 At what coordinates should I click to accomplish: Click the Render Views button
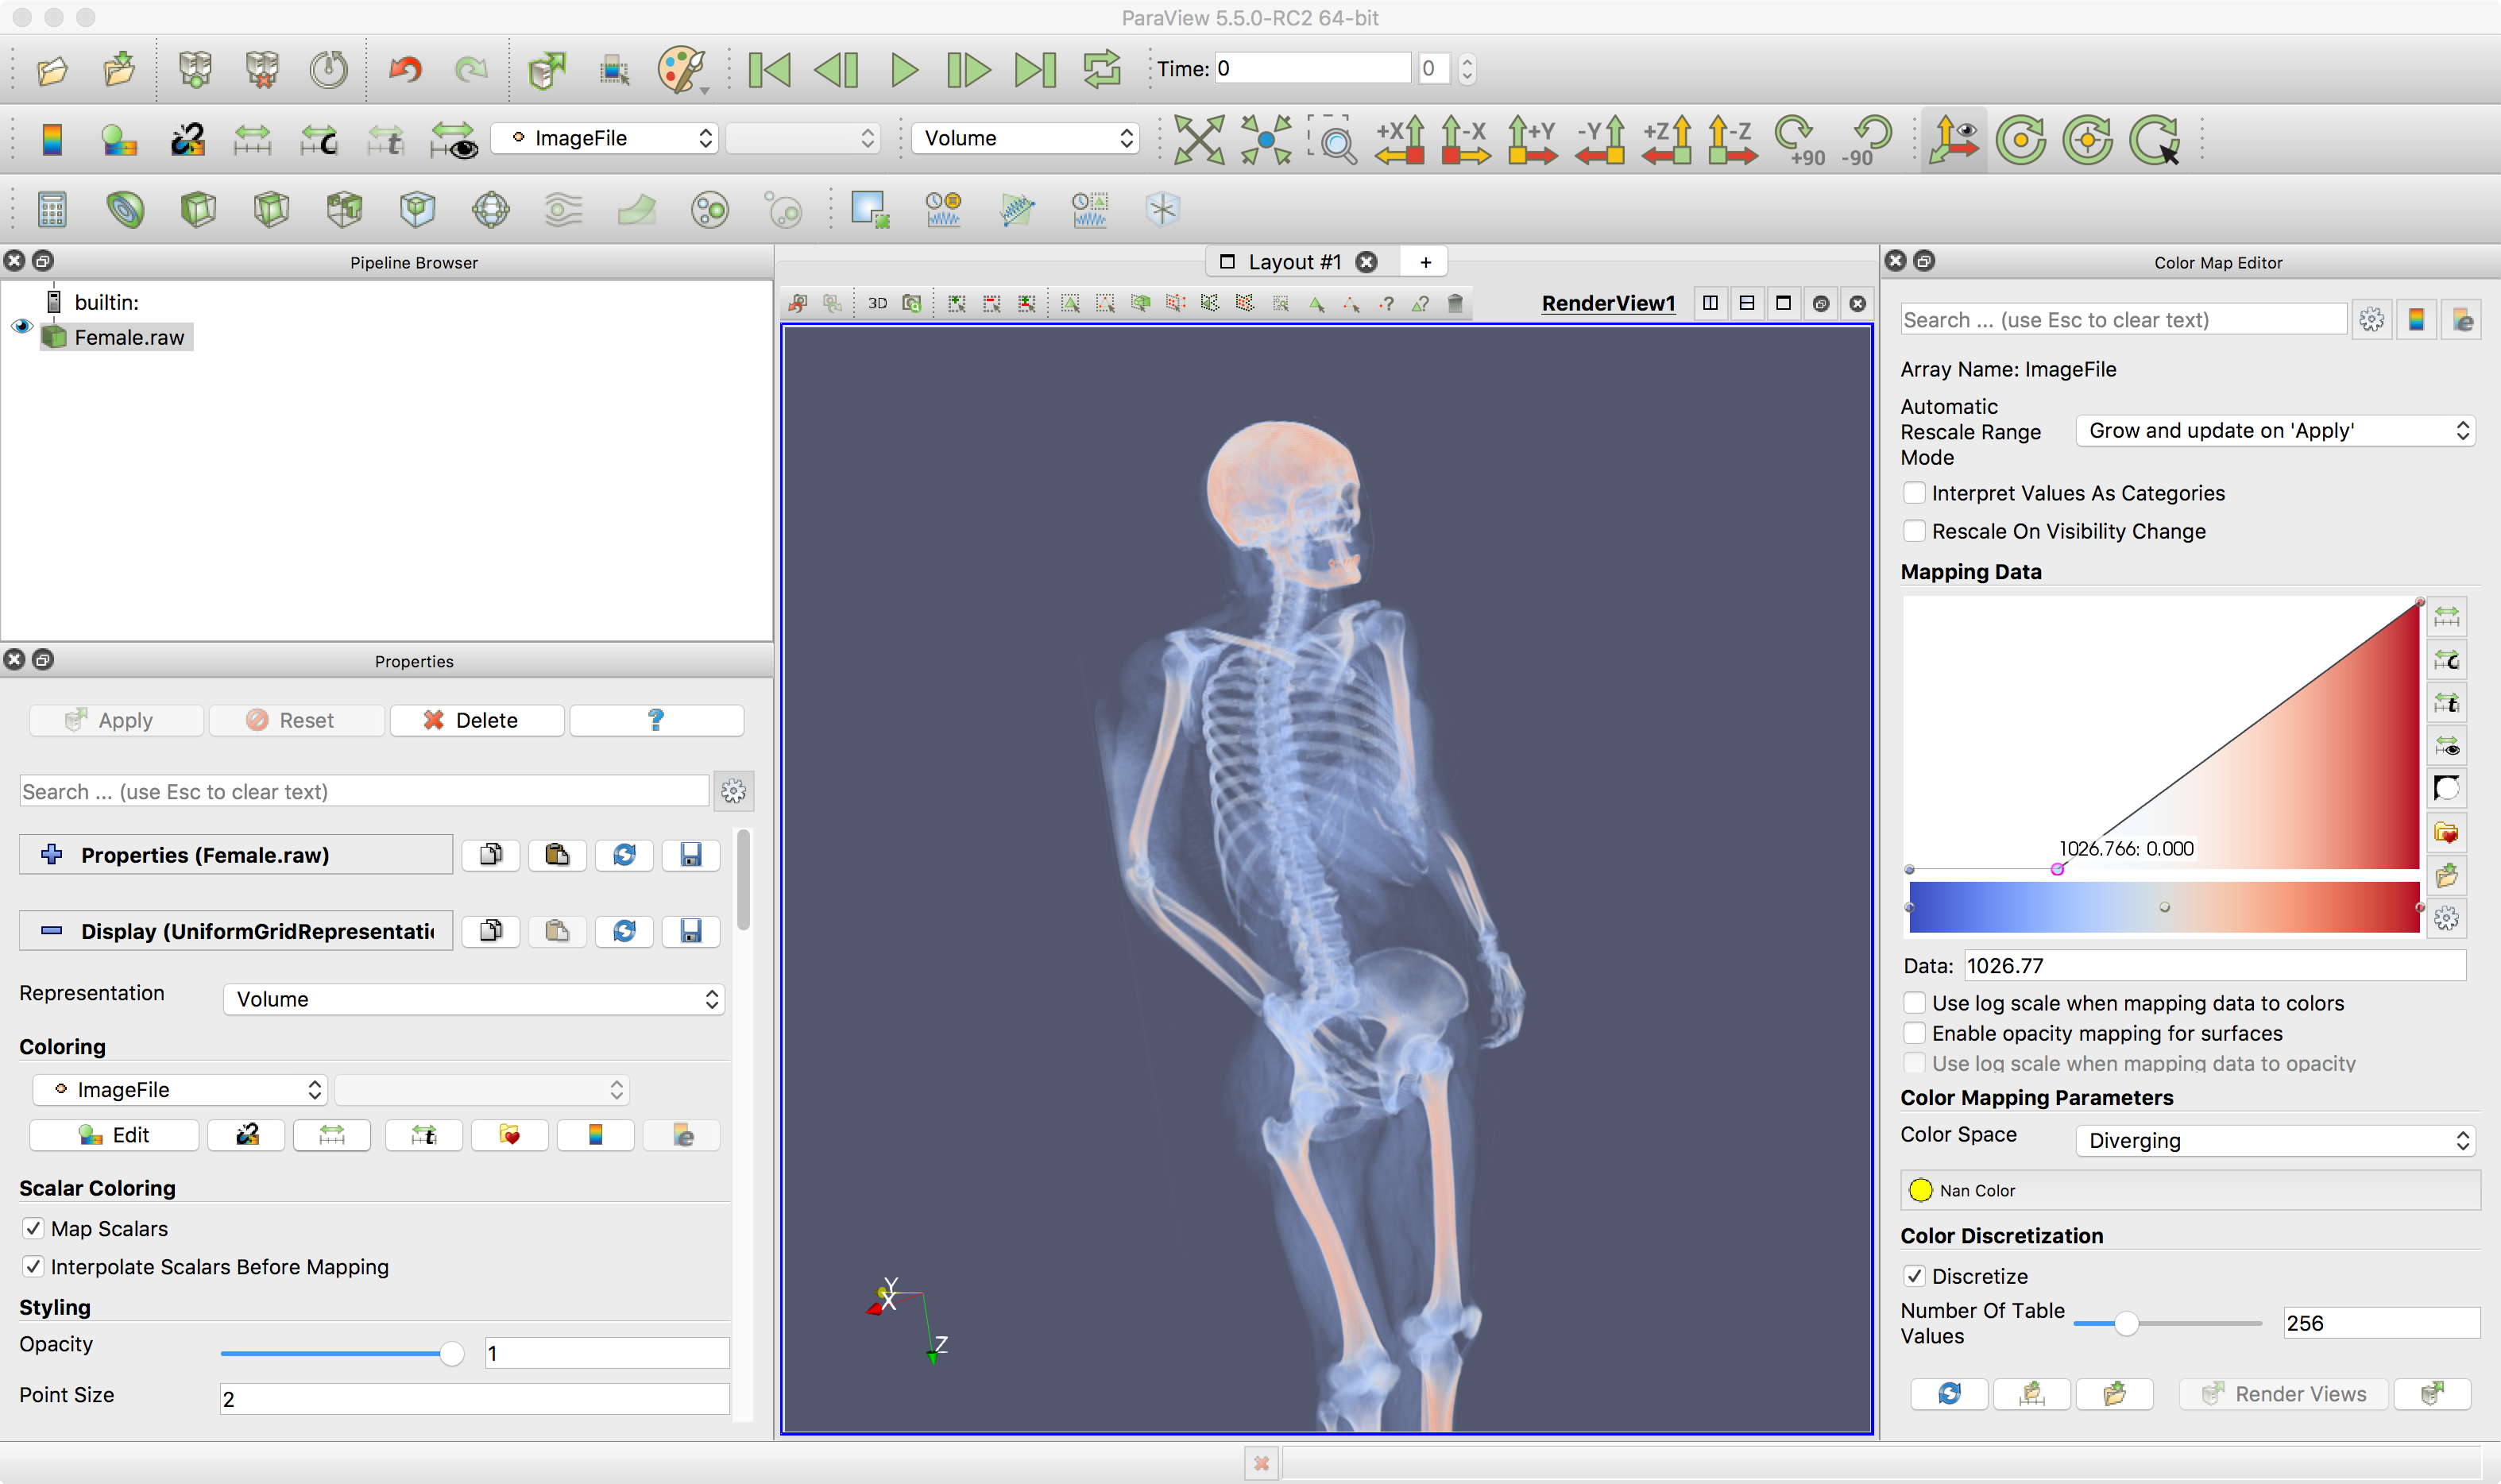[2284, 1394]
